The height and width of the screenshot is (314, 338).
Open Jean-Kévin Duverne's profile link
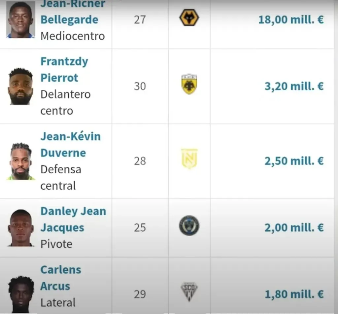[70, 144]
